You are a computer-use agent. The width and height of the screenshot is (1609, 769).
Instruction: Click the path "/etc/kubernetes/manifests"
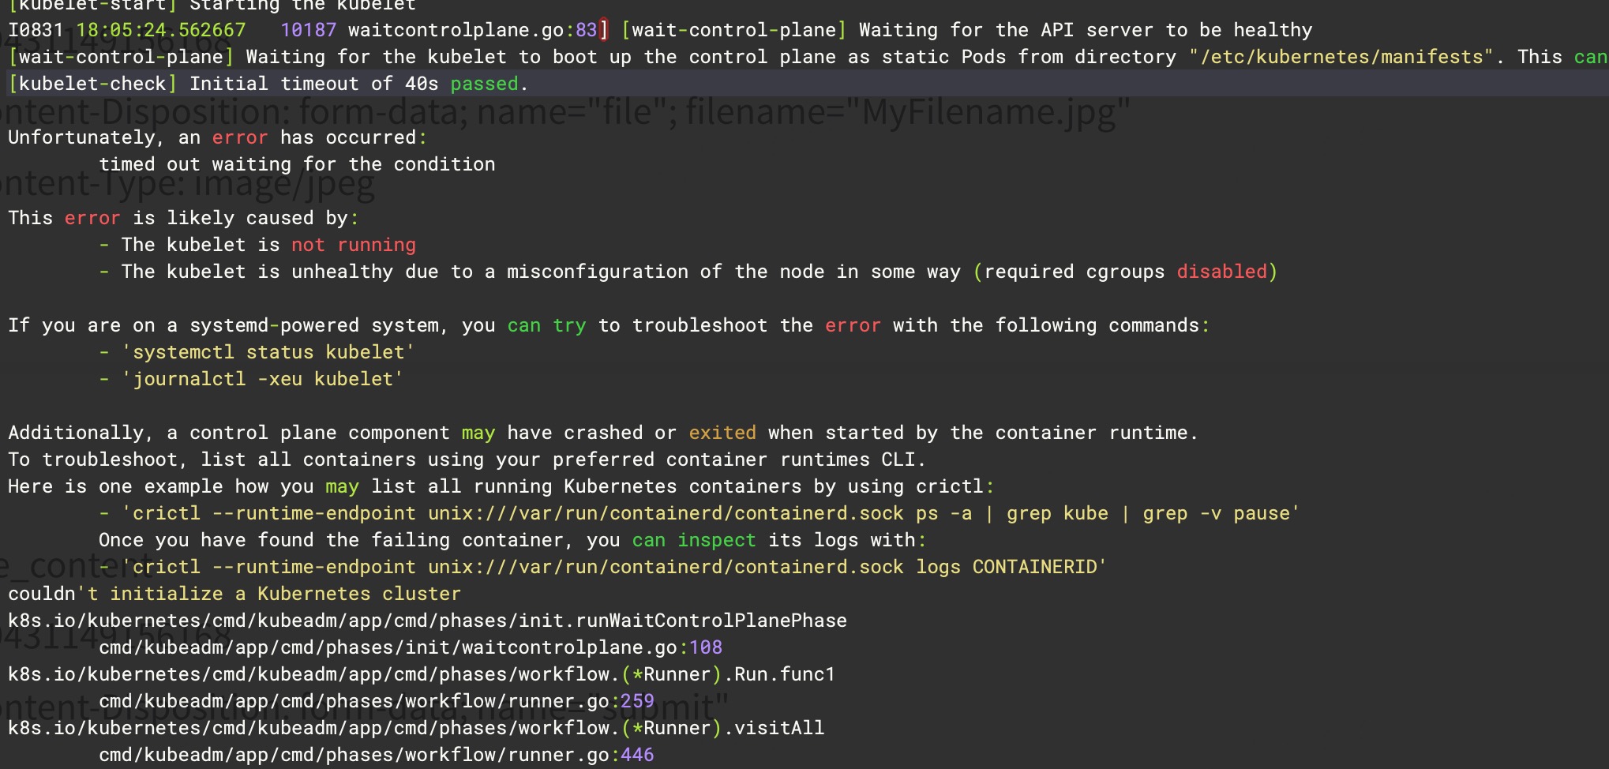(1341, 57)
